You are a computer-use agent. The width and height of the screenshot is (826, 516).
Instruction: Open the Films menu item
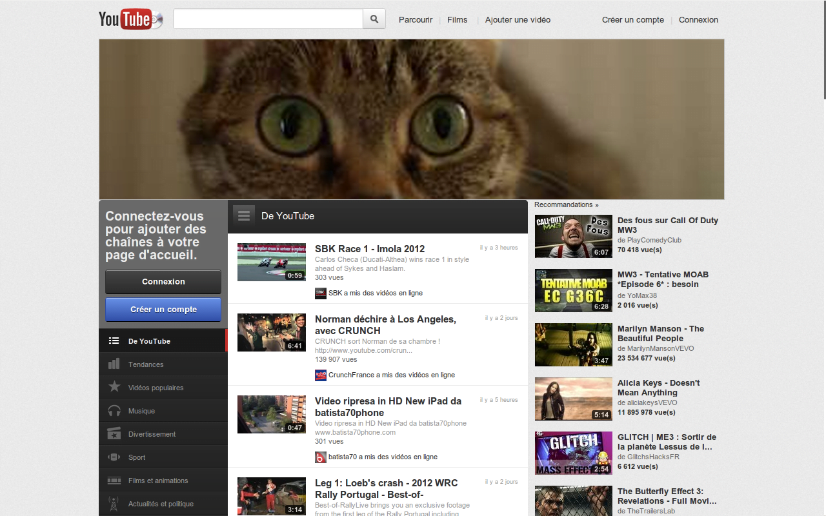pyautogui.click(x=458, y=20)
